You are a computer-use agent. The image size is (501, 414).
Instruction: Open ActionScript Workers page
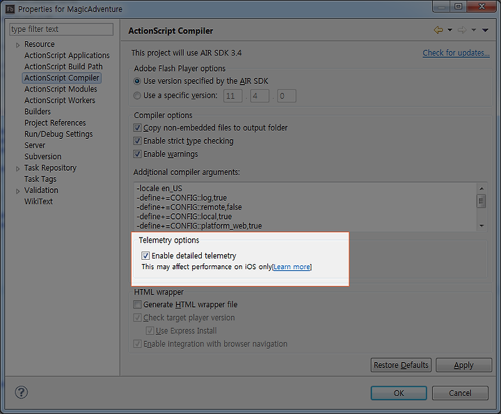[x=60, y=100]
